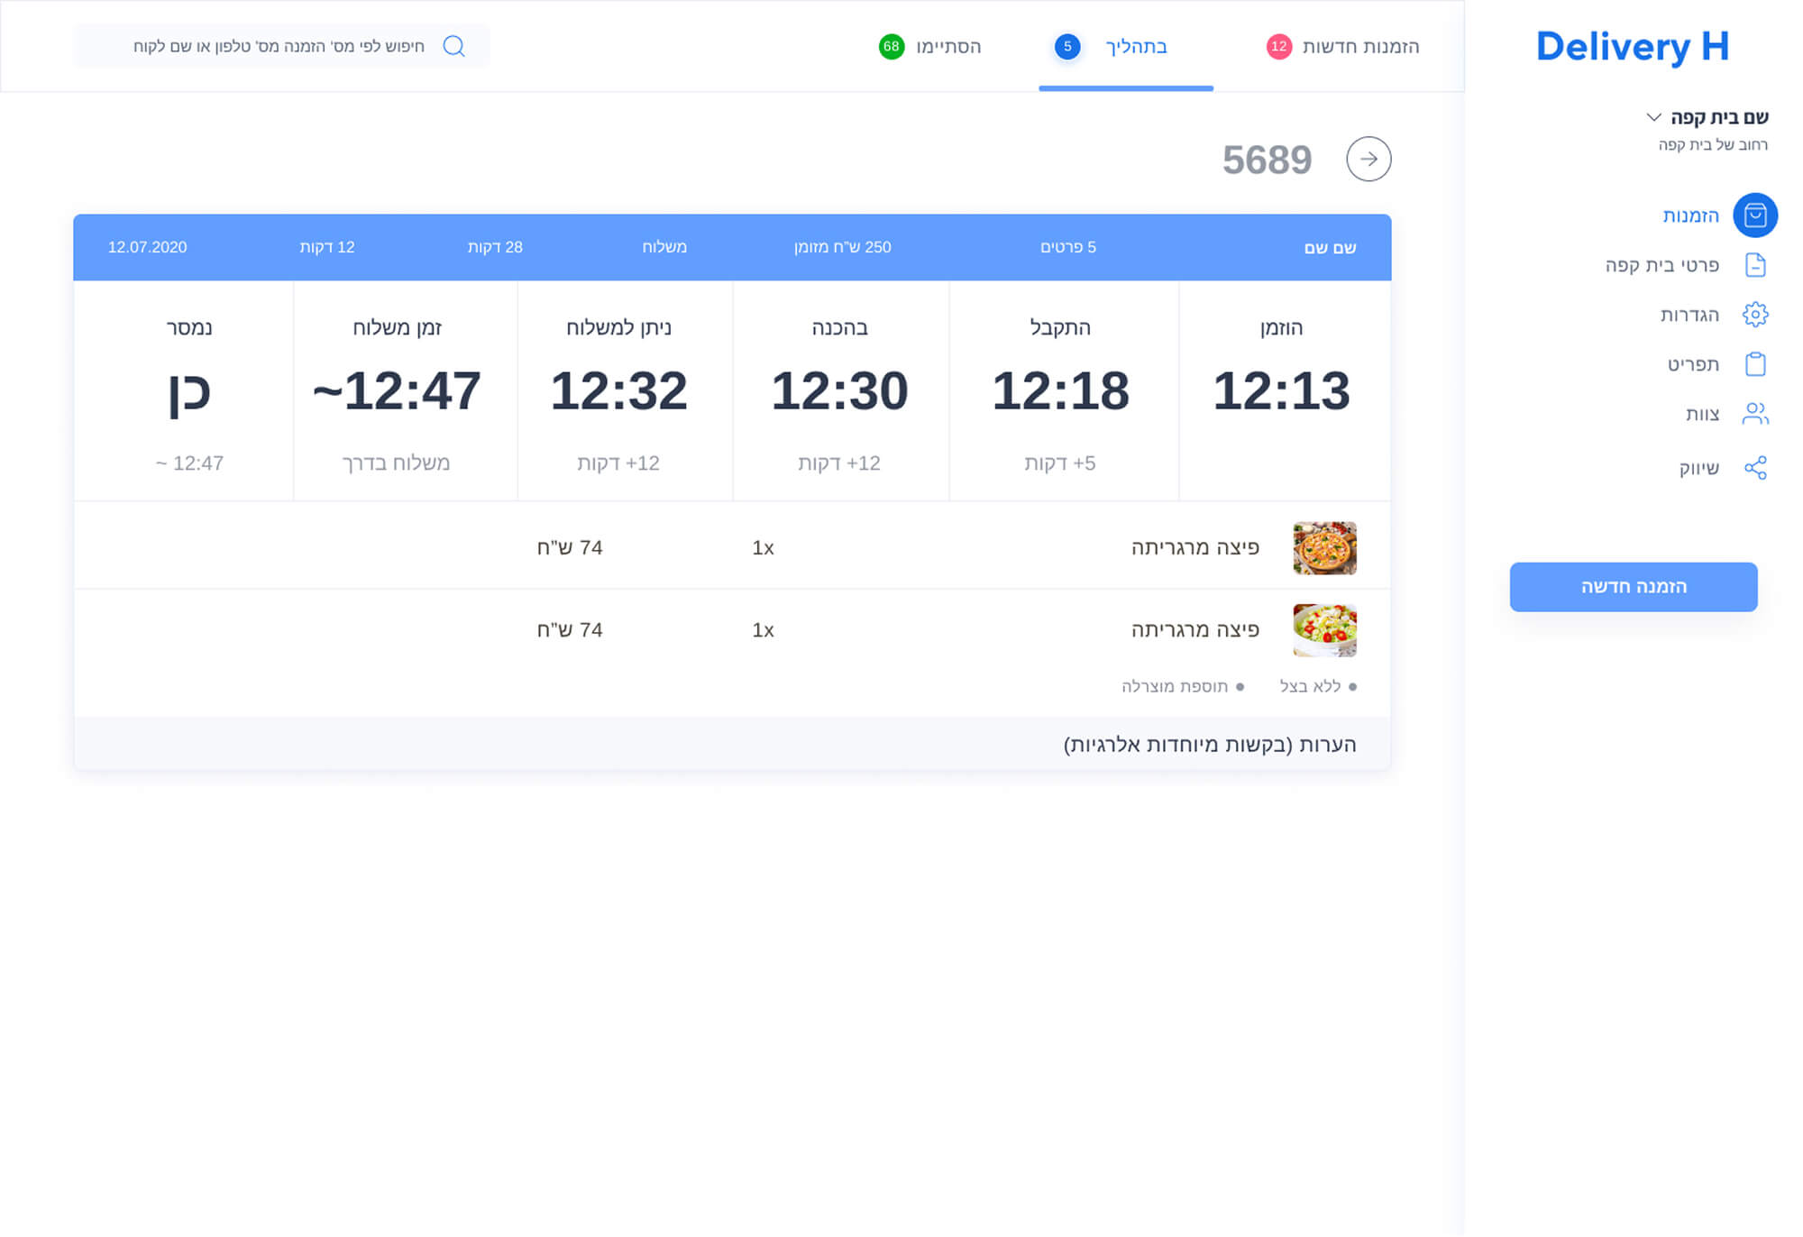
Task: Click the salad item thumbnail
Action: (x=1323, y=630)
